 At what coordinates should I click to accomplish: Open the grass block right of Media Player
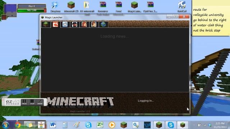124,125
